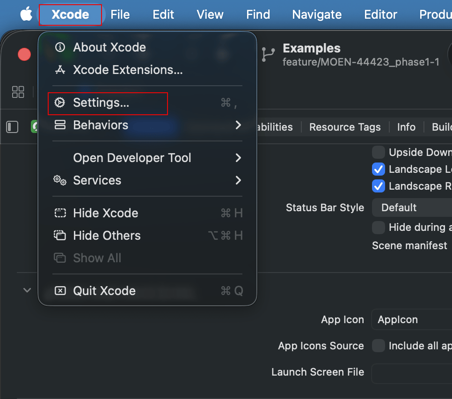Click the Examples project title
This screenshot has height=399, width=452.
[x=312, y=48]
